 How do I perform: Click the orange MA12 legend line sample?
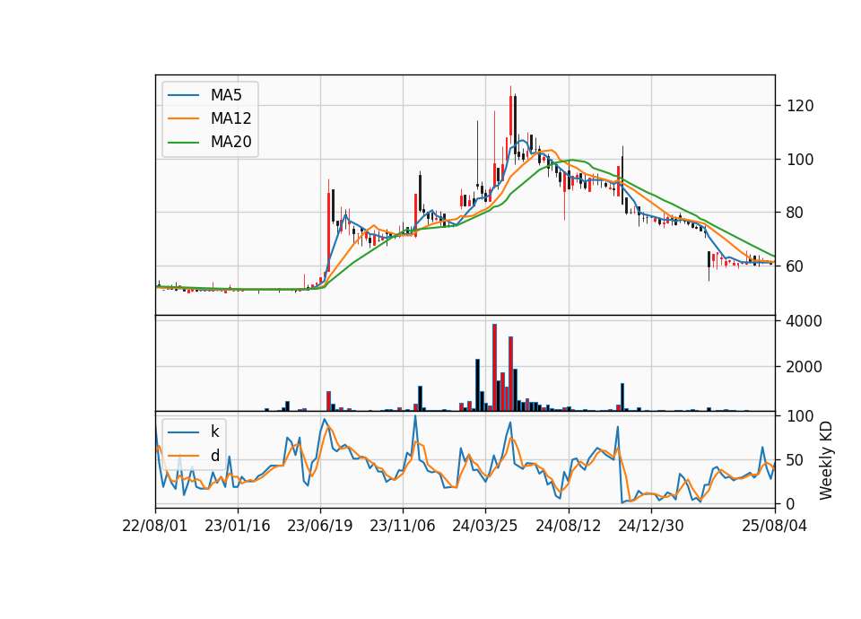[183, 118]
